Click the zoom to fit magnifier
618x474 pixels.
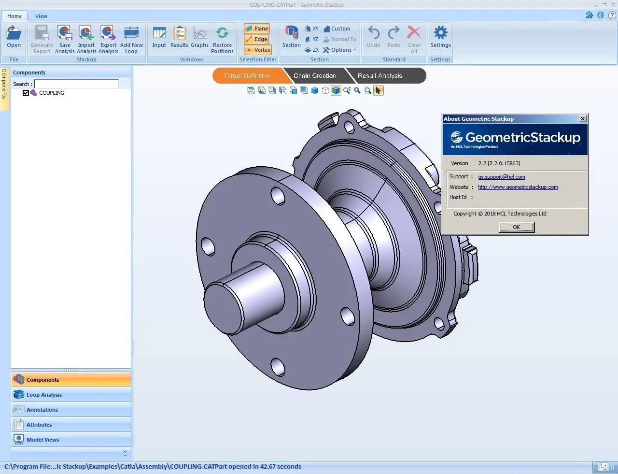pos(357,90)
